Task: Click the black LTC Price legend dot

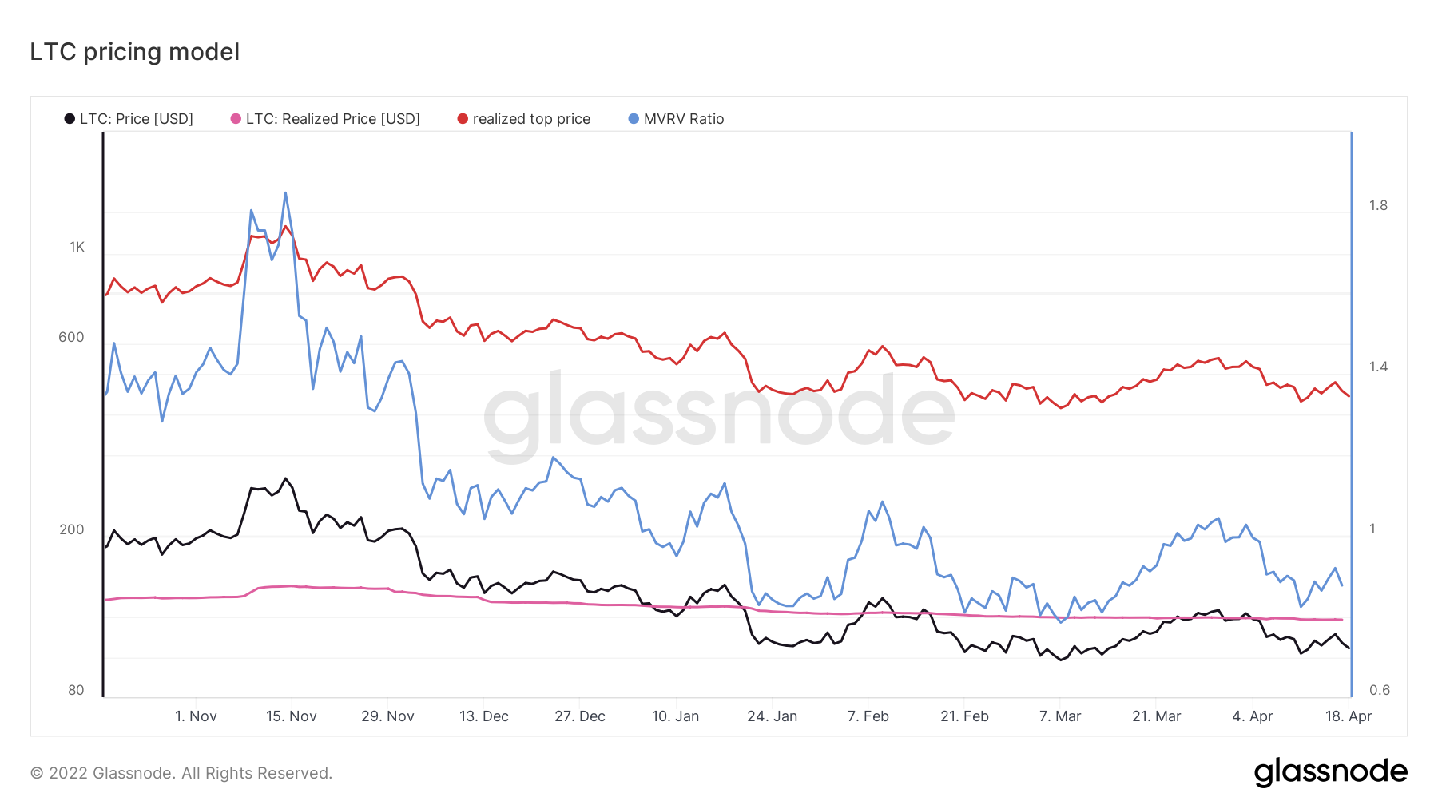Action: click(70, 119)
